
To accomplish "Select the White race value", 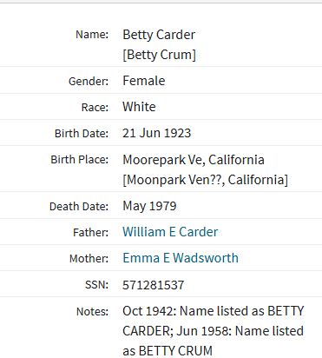I will pos(139,107).
